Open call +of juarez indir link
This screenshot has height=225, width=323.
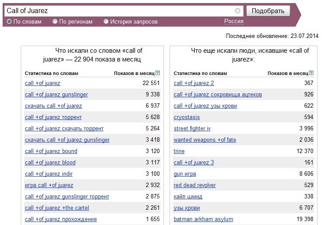tap(48, 174)
